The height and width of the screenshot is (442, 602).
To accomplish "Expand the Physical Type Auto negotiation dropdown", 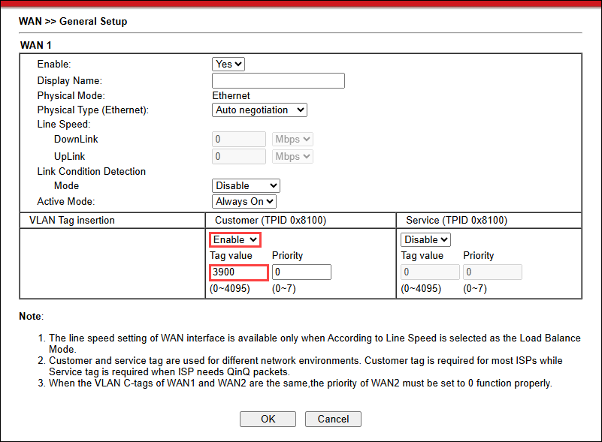I will (x=260, y=110).
